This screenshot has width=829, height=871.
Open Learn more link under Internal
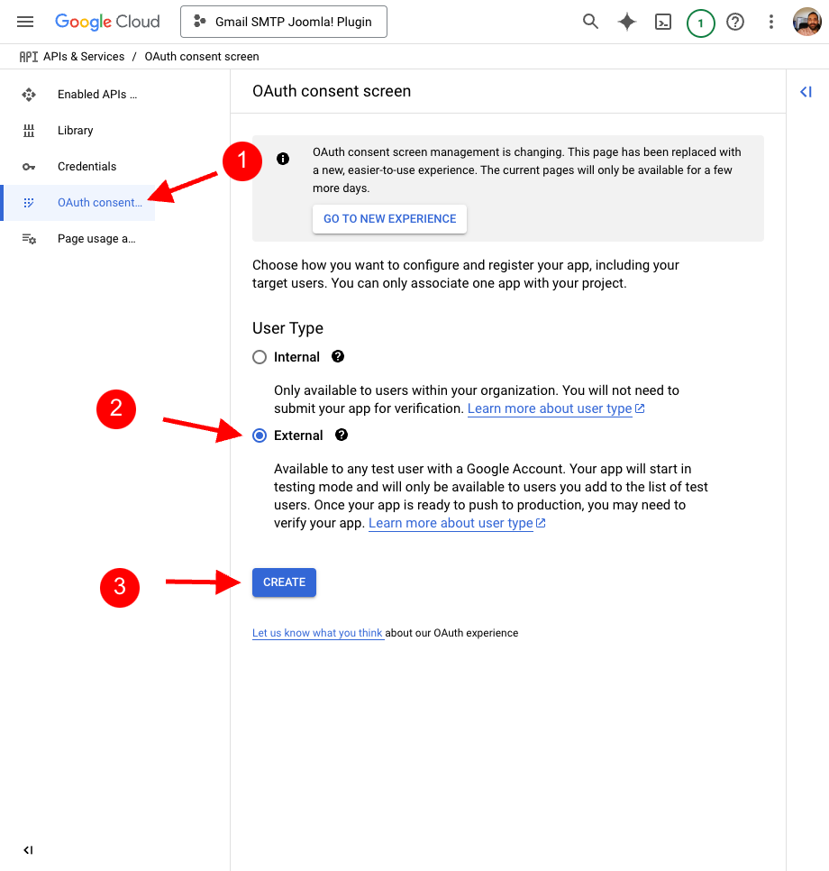(550, 408)
